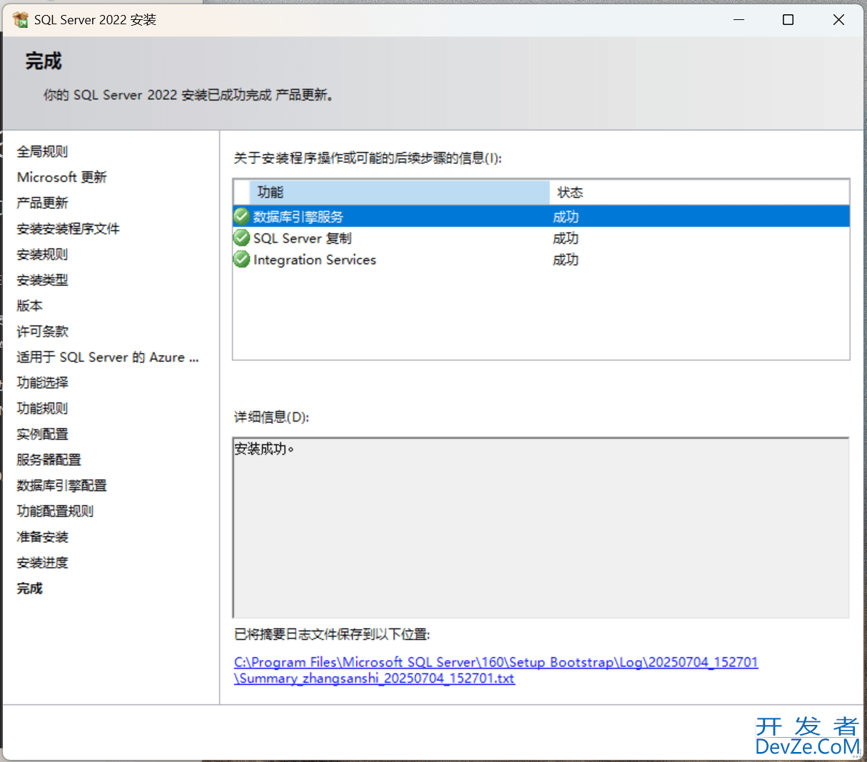This screenshot has height=762, width=867.
Task: Select the 功能配置规则 step
Action: point(56,511)
